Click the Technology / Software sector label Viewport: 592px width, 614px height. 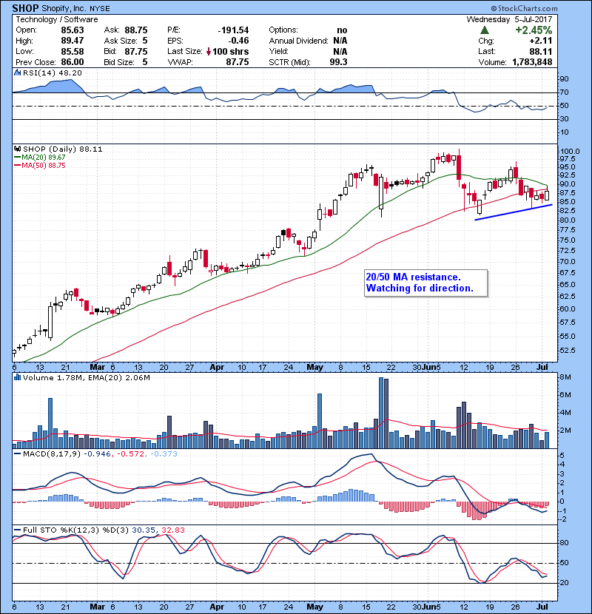[x=57, y=19]
